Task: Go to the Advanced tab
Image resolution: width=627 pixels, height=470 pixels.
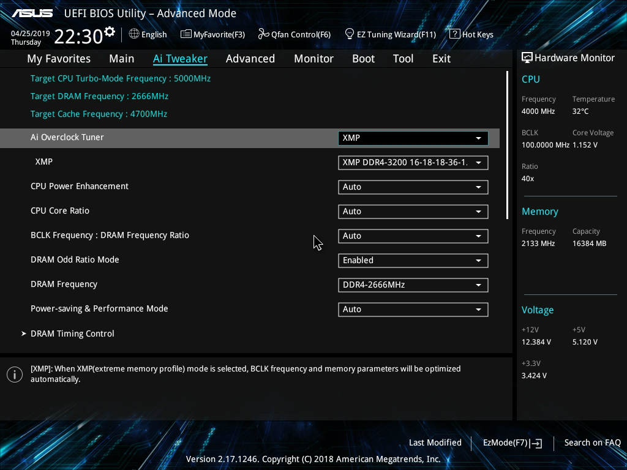Action: click(250, 59)
